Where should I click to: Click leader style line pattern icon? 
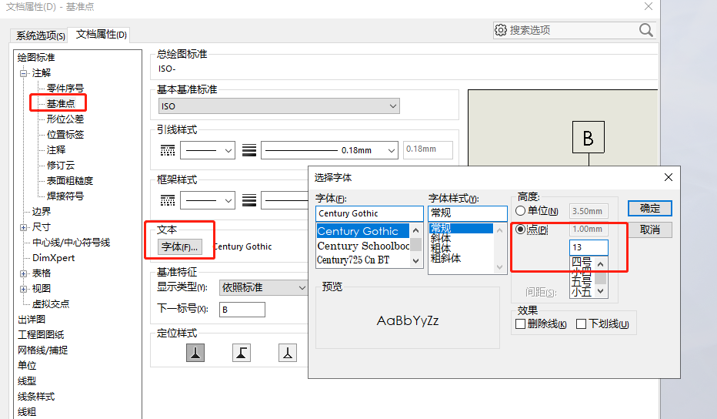pyautogui.click(x=168, y=150)
